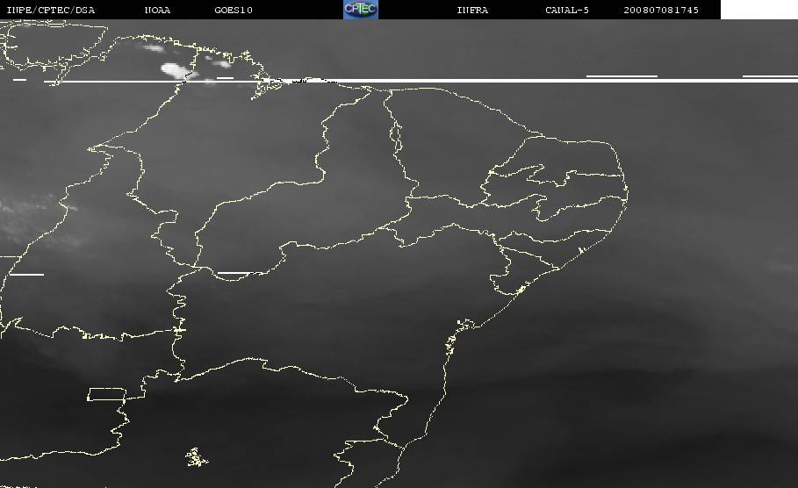This screenshot has width=798, height=488.
Task: Click the 200807081745 timestamp
Action: [662, 11]
